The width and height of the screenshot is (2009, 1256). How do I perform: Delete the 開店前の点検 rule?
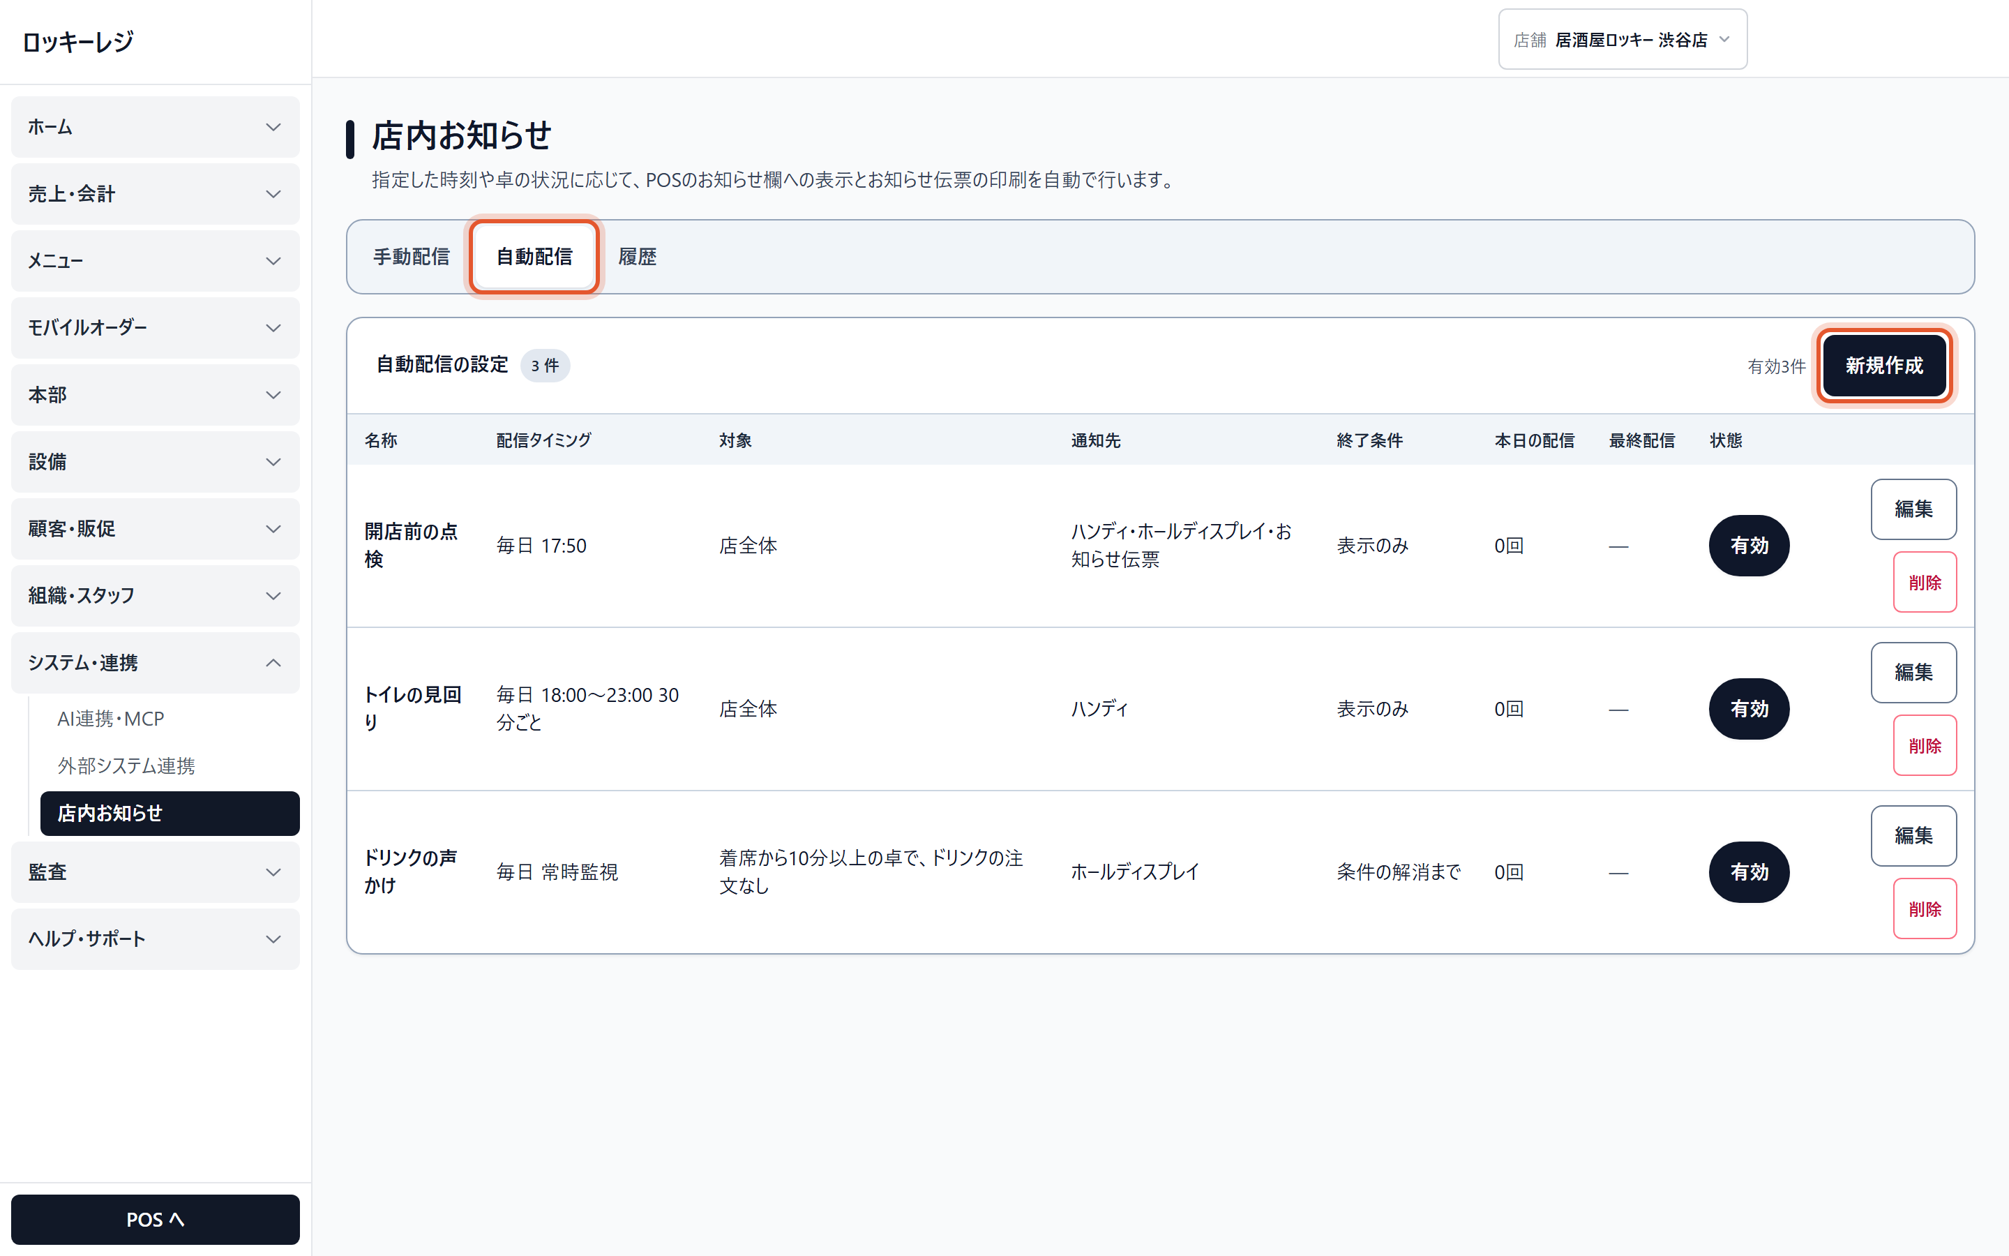click(1925, 583)
